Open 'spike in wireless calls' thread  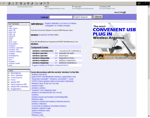tap(41, 111)
